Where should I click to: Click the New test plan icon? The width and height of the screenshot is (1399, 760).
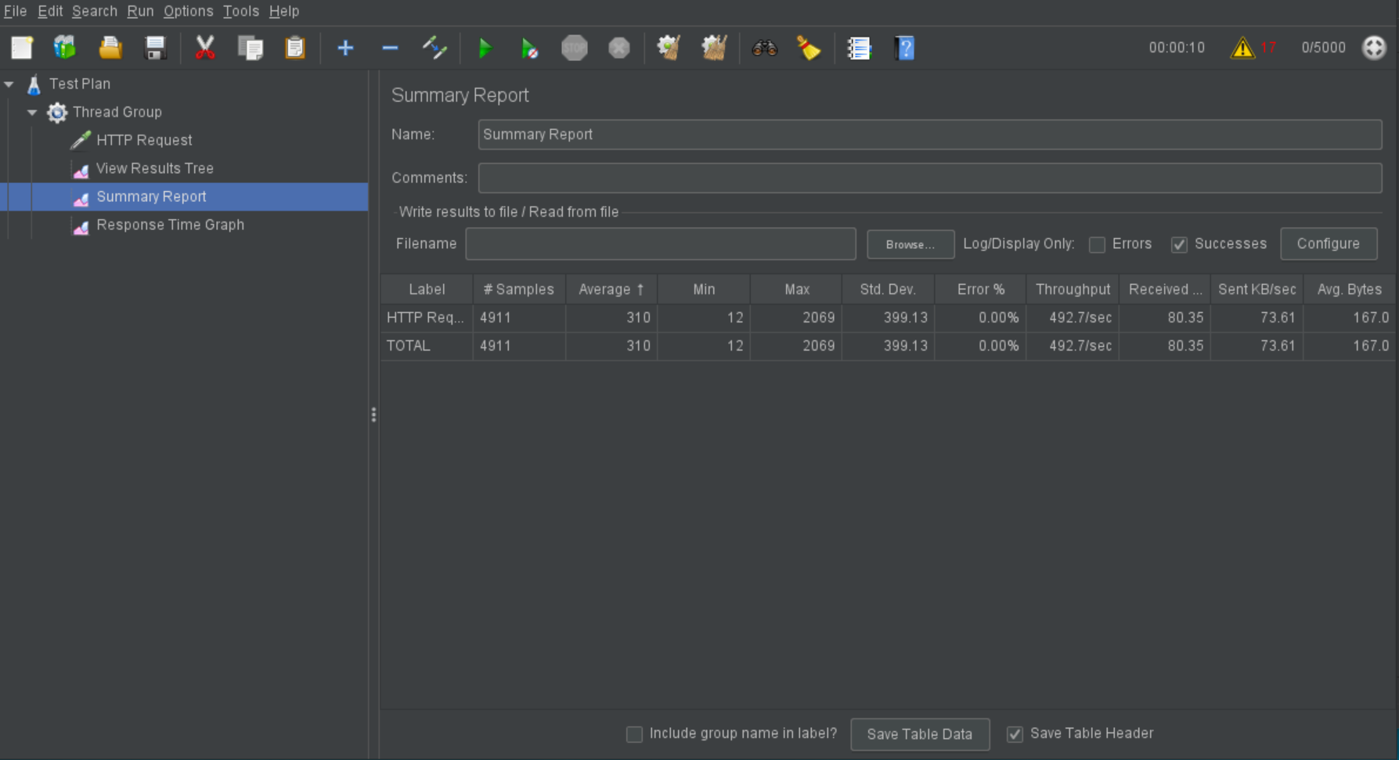(x=22, y=48)
